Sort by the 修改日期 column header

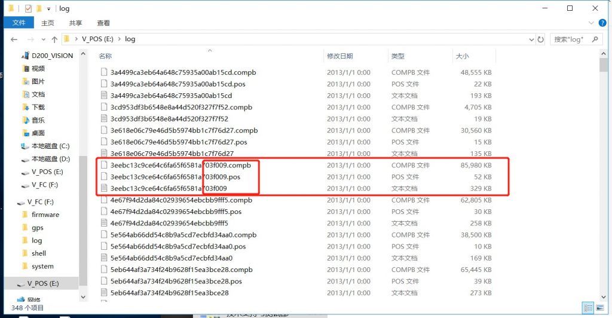click(x=340, y=56)
